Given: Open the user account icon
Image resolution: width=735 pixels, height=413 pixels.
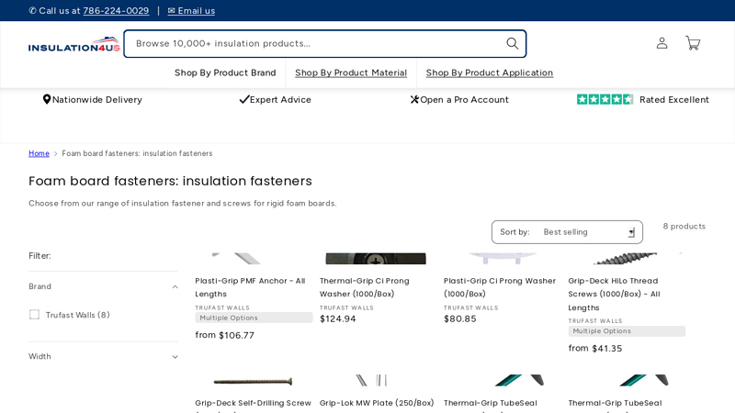Looking at the screenshot, I should click(661, 43).
